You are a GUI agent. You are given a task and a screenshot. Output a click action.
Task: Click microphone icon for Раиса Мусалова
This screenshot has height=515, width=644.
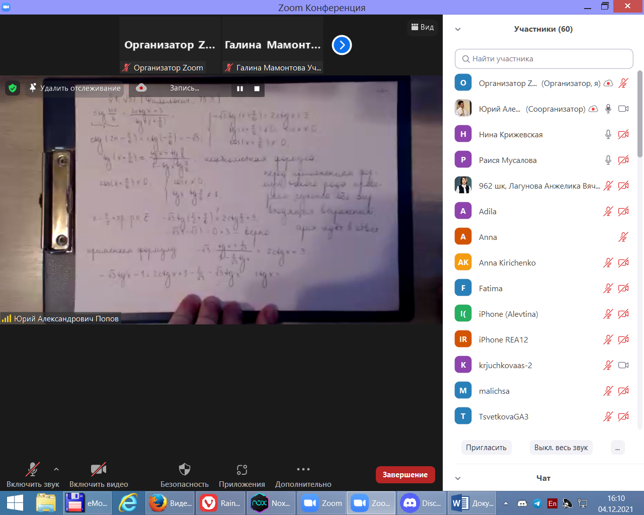[x=608, y=160]
